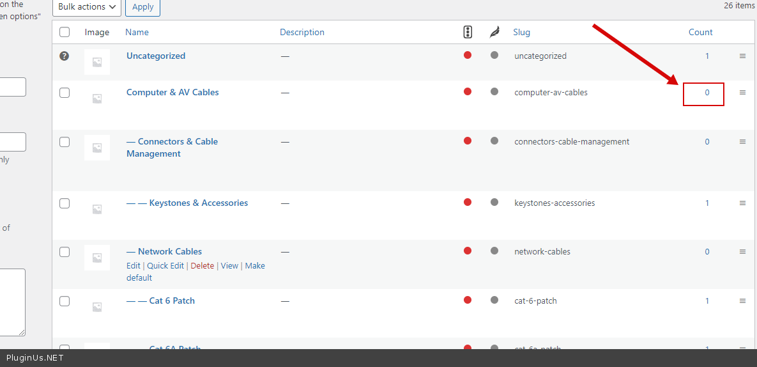Click the SEO score column header icon
The height and width of the screenshot is (367, 757).
[468, 32]
